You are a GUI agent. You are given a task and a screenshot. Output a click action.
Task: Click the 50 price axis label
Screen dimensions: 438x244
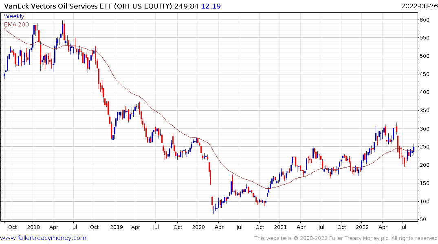coord(423,220)
